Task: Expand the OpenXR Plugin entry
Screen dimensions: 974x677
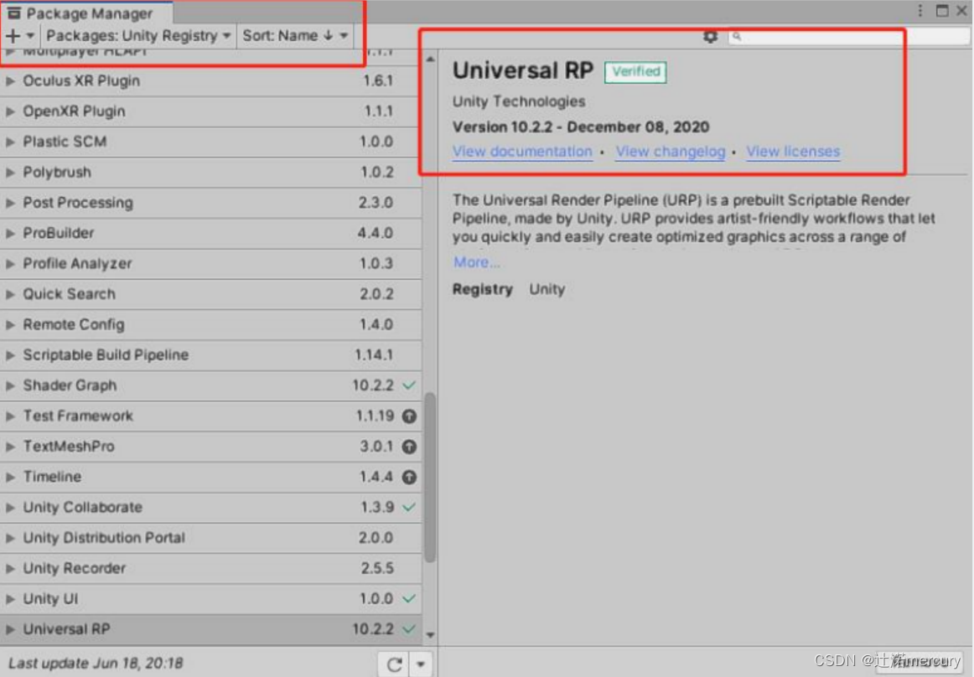Action: (x=10, y=111)
